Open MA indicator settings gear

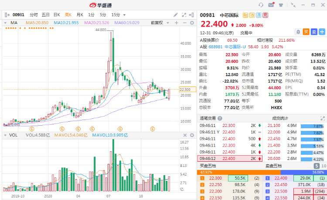point(192,23)
